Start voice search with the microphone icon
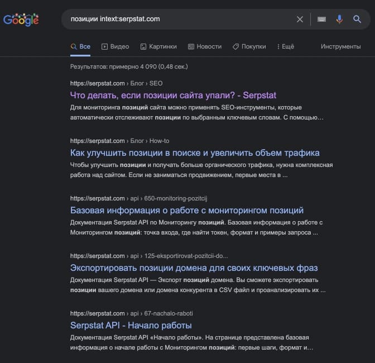Viewport: 375px width, 363px height. (x=339, y=19)
